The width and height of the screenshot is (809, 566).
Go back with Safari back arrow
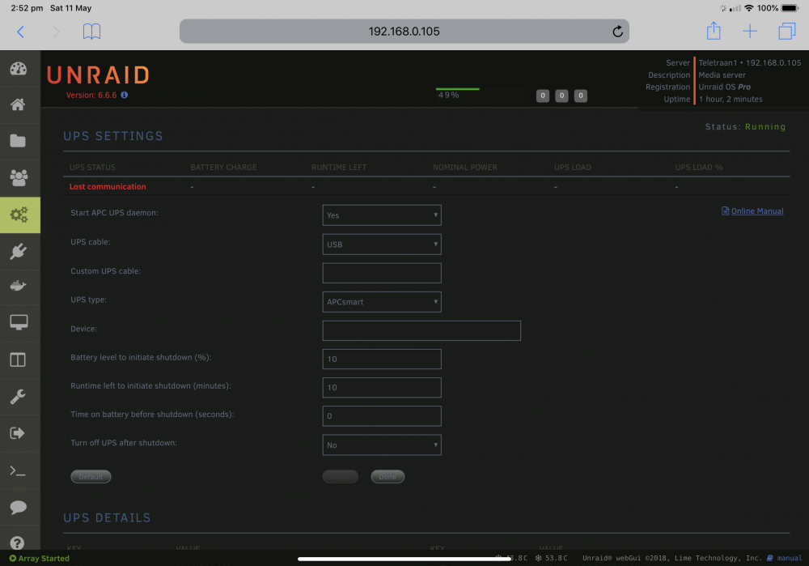tap(21, 32)
